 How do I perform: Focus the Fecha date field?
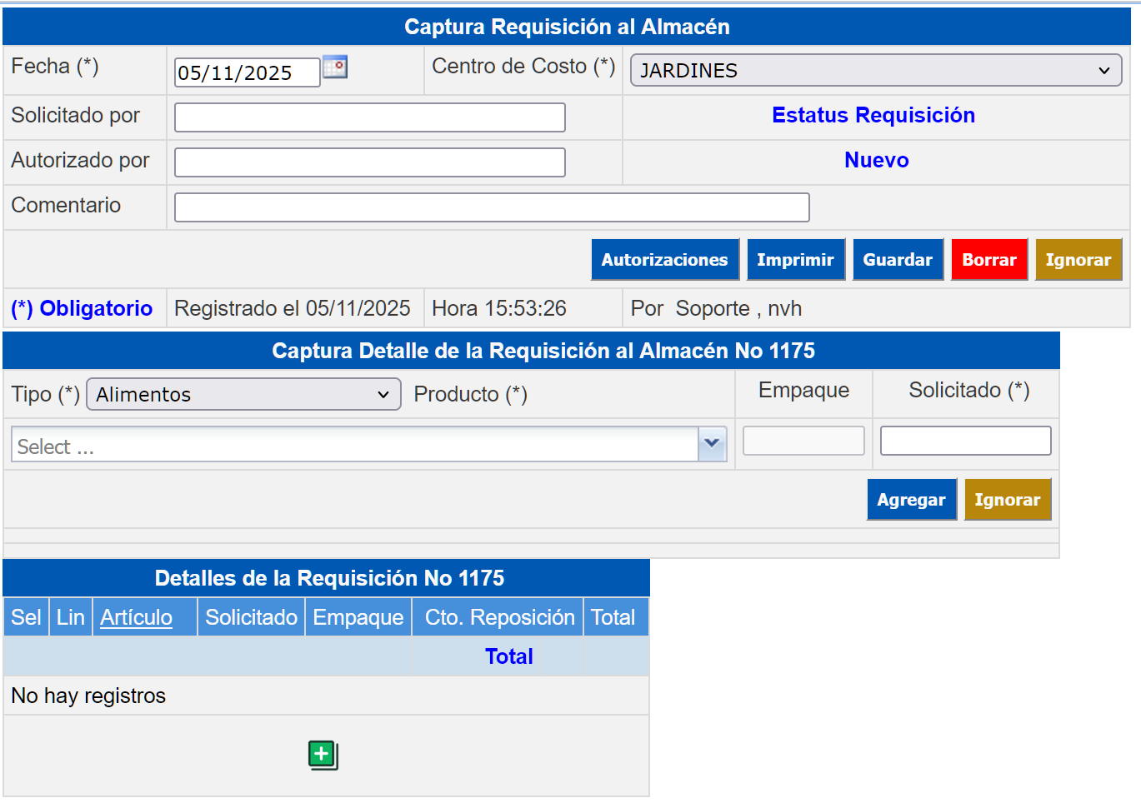tap(246, 73)
